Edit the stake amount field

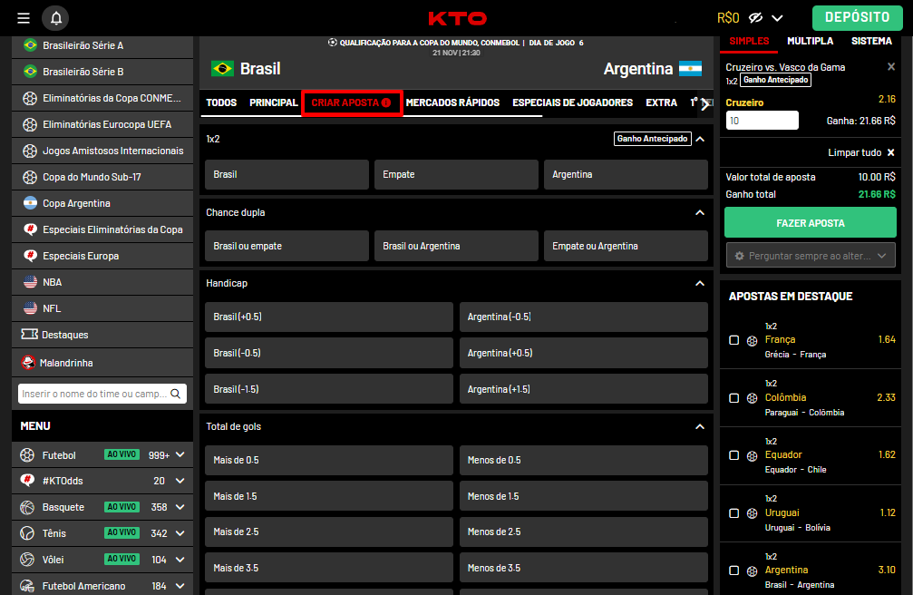[x=762, y=121]
